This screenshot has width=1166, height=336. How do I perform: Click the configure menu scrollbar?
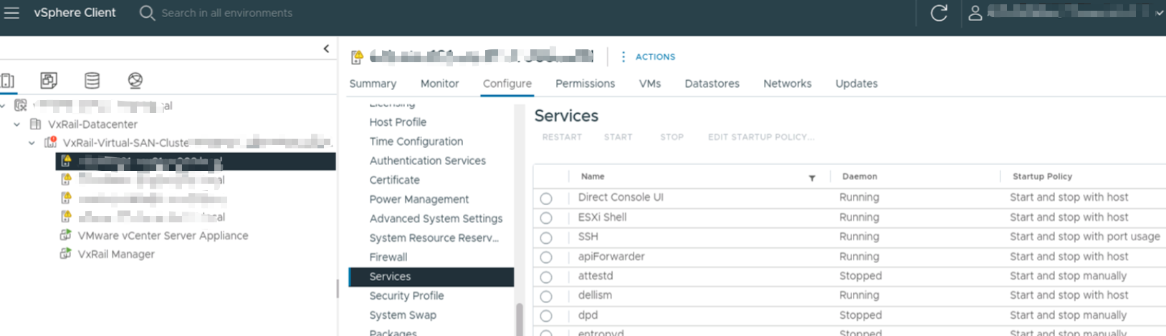pos(520,320)
